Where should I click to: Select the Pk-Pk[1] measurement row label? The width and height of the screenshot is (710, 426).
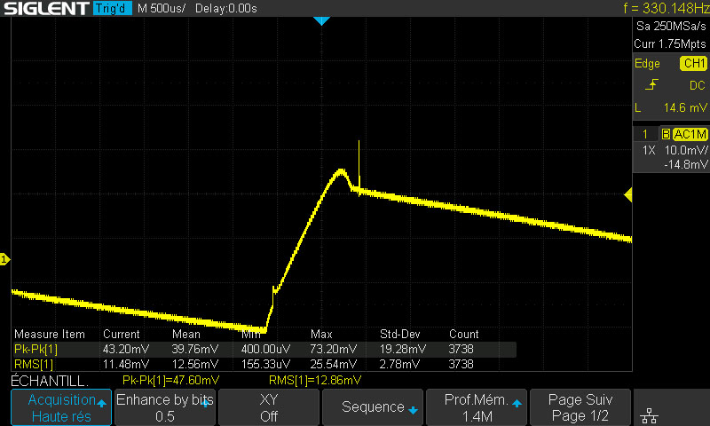point(35,349)
